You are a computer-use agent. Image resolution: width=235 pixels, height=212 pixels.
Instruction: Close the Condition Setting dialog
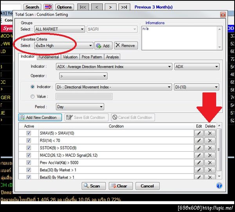click(223, 14)
